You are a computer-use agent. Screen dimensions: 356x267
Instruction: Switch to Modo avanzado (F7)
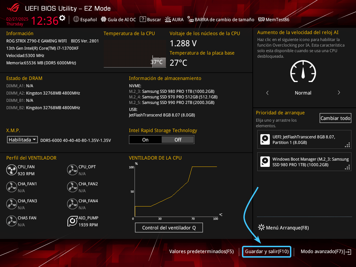(x=326, y=251)
